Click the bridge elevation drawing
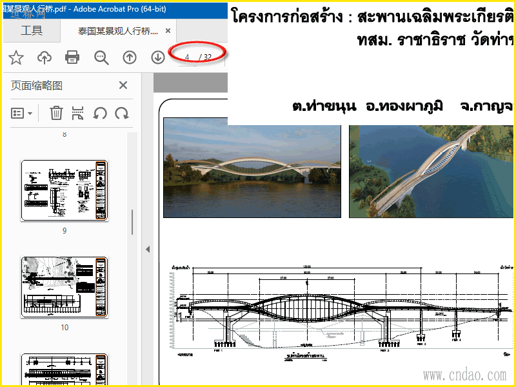This screenshot has height=387, width=516. [x=342, y=313]
